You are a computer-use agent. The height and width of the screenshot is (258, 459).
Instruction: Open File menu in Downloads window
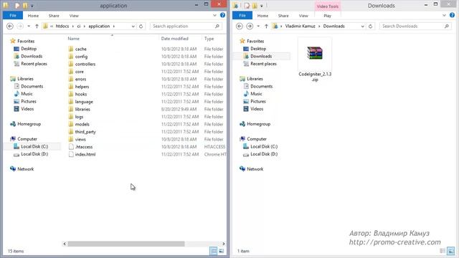242,16
